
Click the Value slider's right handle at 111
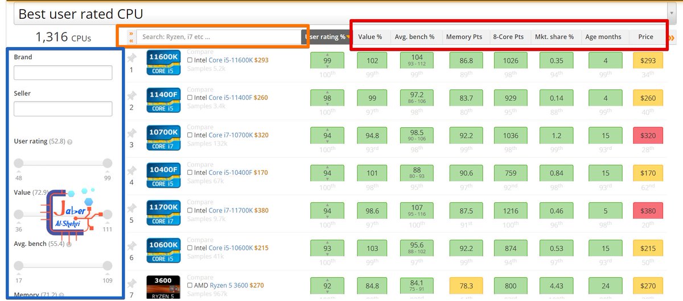pos(107,214)
